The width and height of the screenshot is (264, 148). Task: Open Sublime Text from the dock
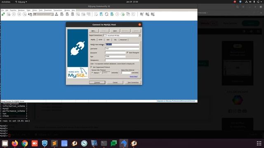[x=54, y=143]
